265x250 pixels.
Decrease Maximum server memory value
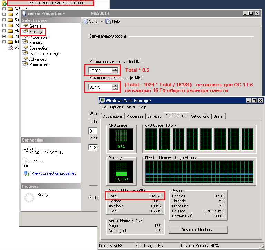click(x=115, y=88)
